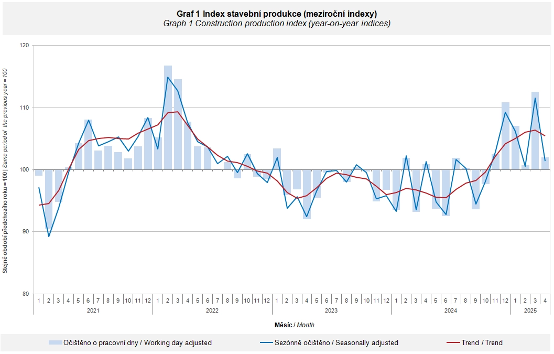Click the 80 value on y-axis
554x354 pixels.
[x=26, y=294]
